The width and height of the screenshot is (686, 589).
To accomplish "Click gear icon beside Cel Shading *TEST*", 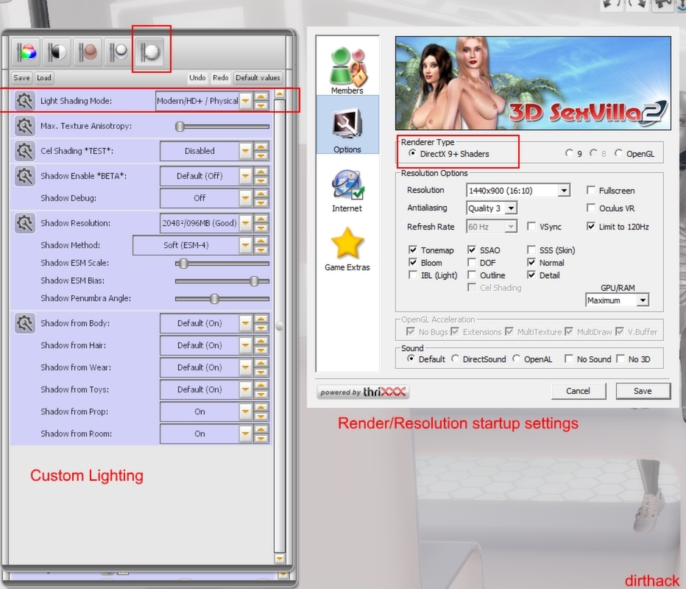I will 24,151.
